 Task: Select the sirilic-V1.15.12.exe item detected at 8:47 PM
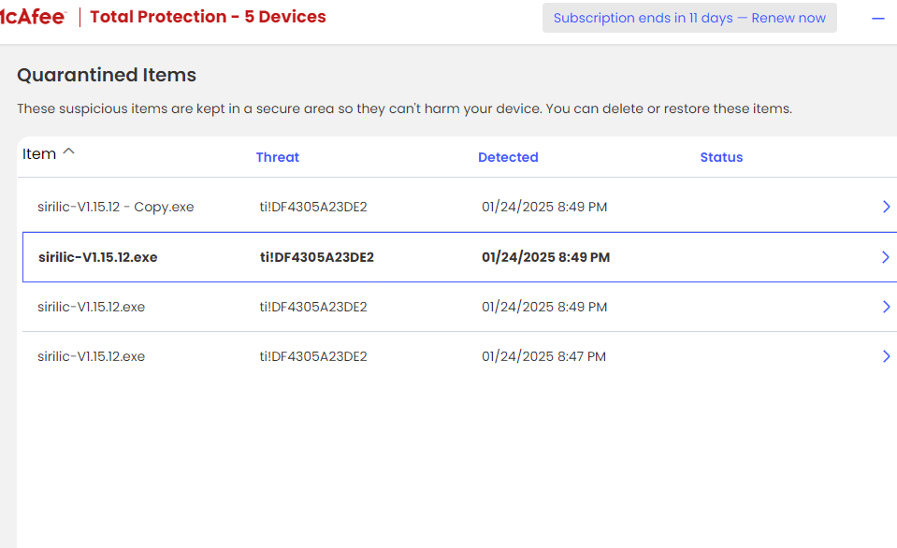pyautogui.click(x=91, y=356)
